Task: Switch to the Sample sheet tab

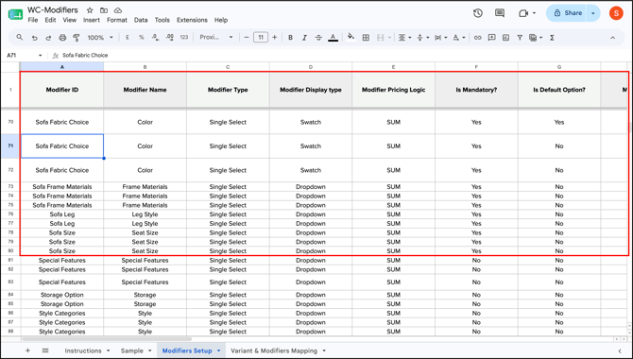Action: click(132, 350)
